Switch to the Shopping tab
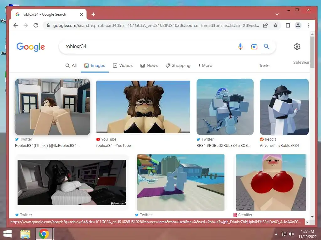This screenshot has height=240, width=321. (178, 66)
